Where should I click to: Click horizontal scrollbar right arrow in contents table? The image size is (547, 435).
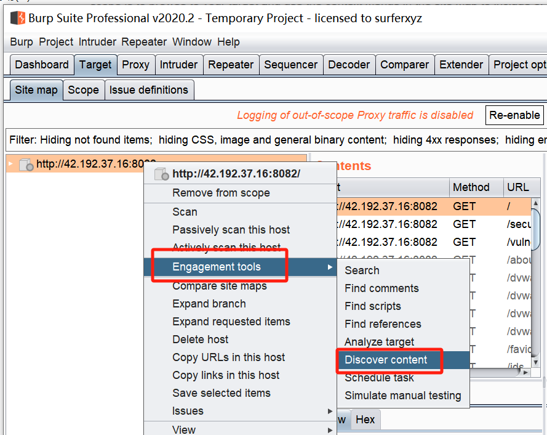click(526, 373)
